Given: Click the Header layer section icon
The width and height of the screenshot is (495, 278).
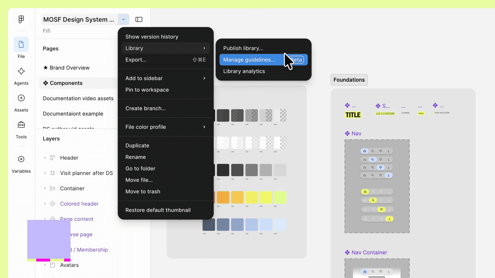Looking at the screenshot, I should pos(53,158).
